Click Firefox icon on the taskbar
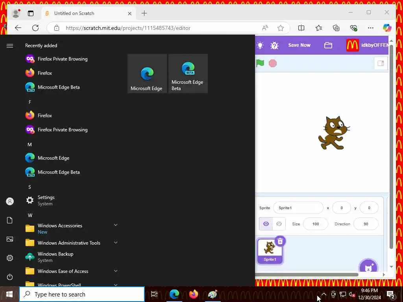Viewport: 403px width, 302px height. [x=194, y=294]
